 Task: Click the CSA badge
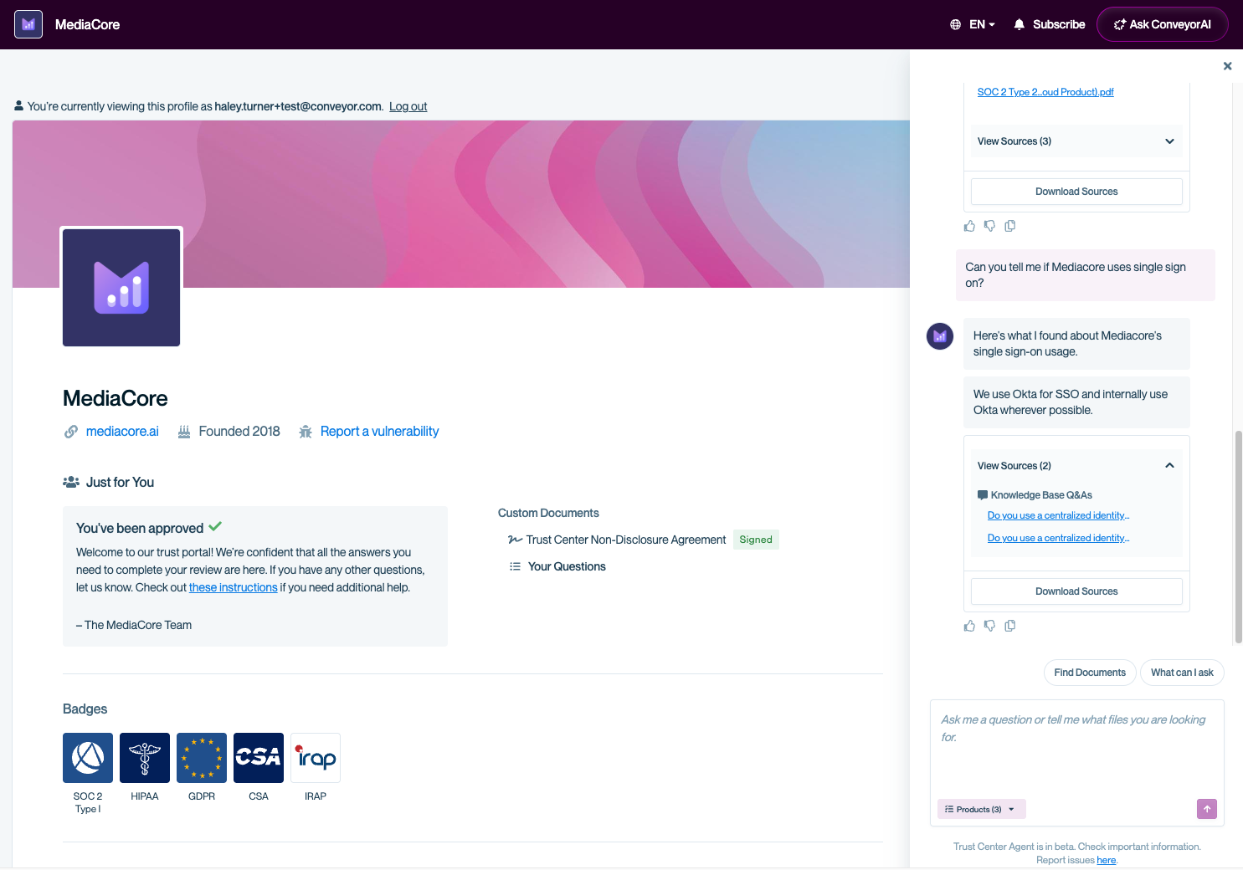[x=259, y=758]
